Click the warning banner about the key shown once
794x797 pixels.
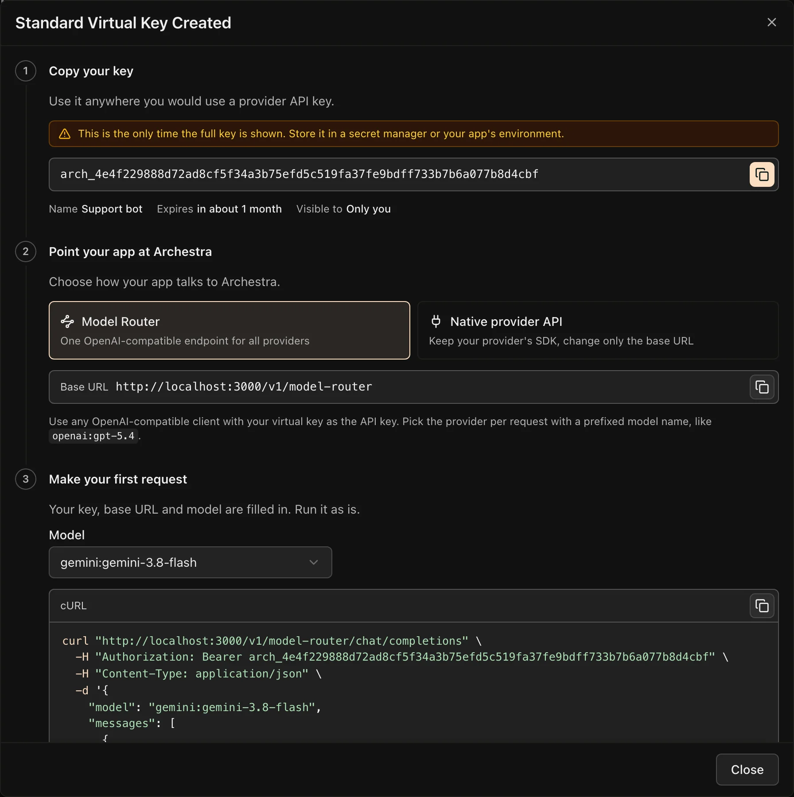click(x=413, y=134)
